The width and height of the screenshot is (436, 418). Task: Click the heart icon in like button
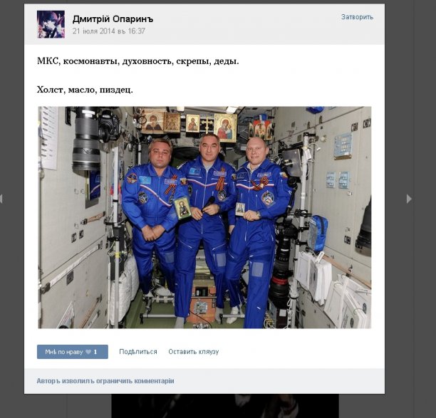click(88, 352)
